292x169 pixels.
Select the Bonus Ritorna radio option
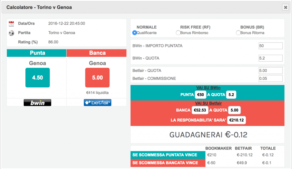[x=238, y=33]
